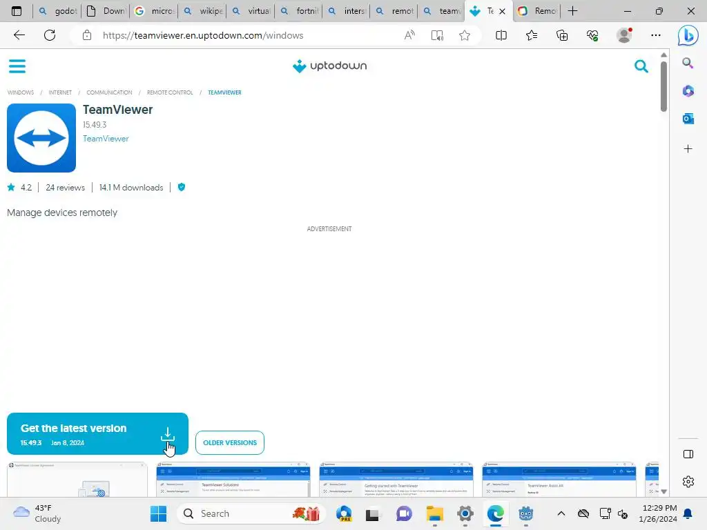Screen dimensions: 707x530
Task: Go to the Uptodown homepage logo
Action: (x=329, y=66)
